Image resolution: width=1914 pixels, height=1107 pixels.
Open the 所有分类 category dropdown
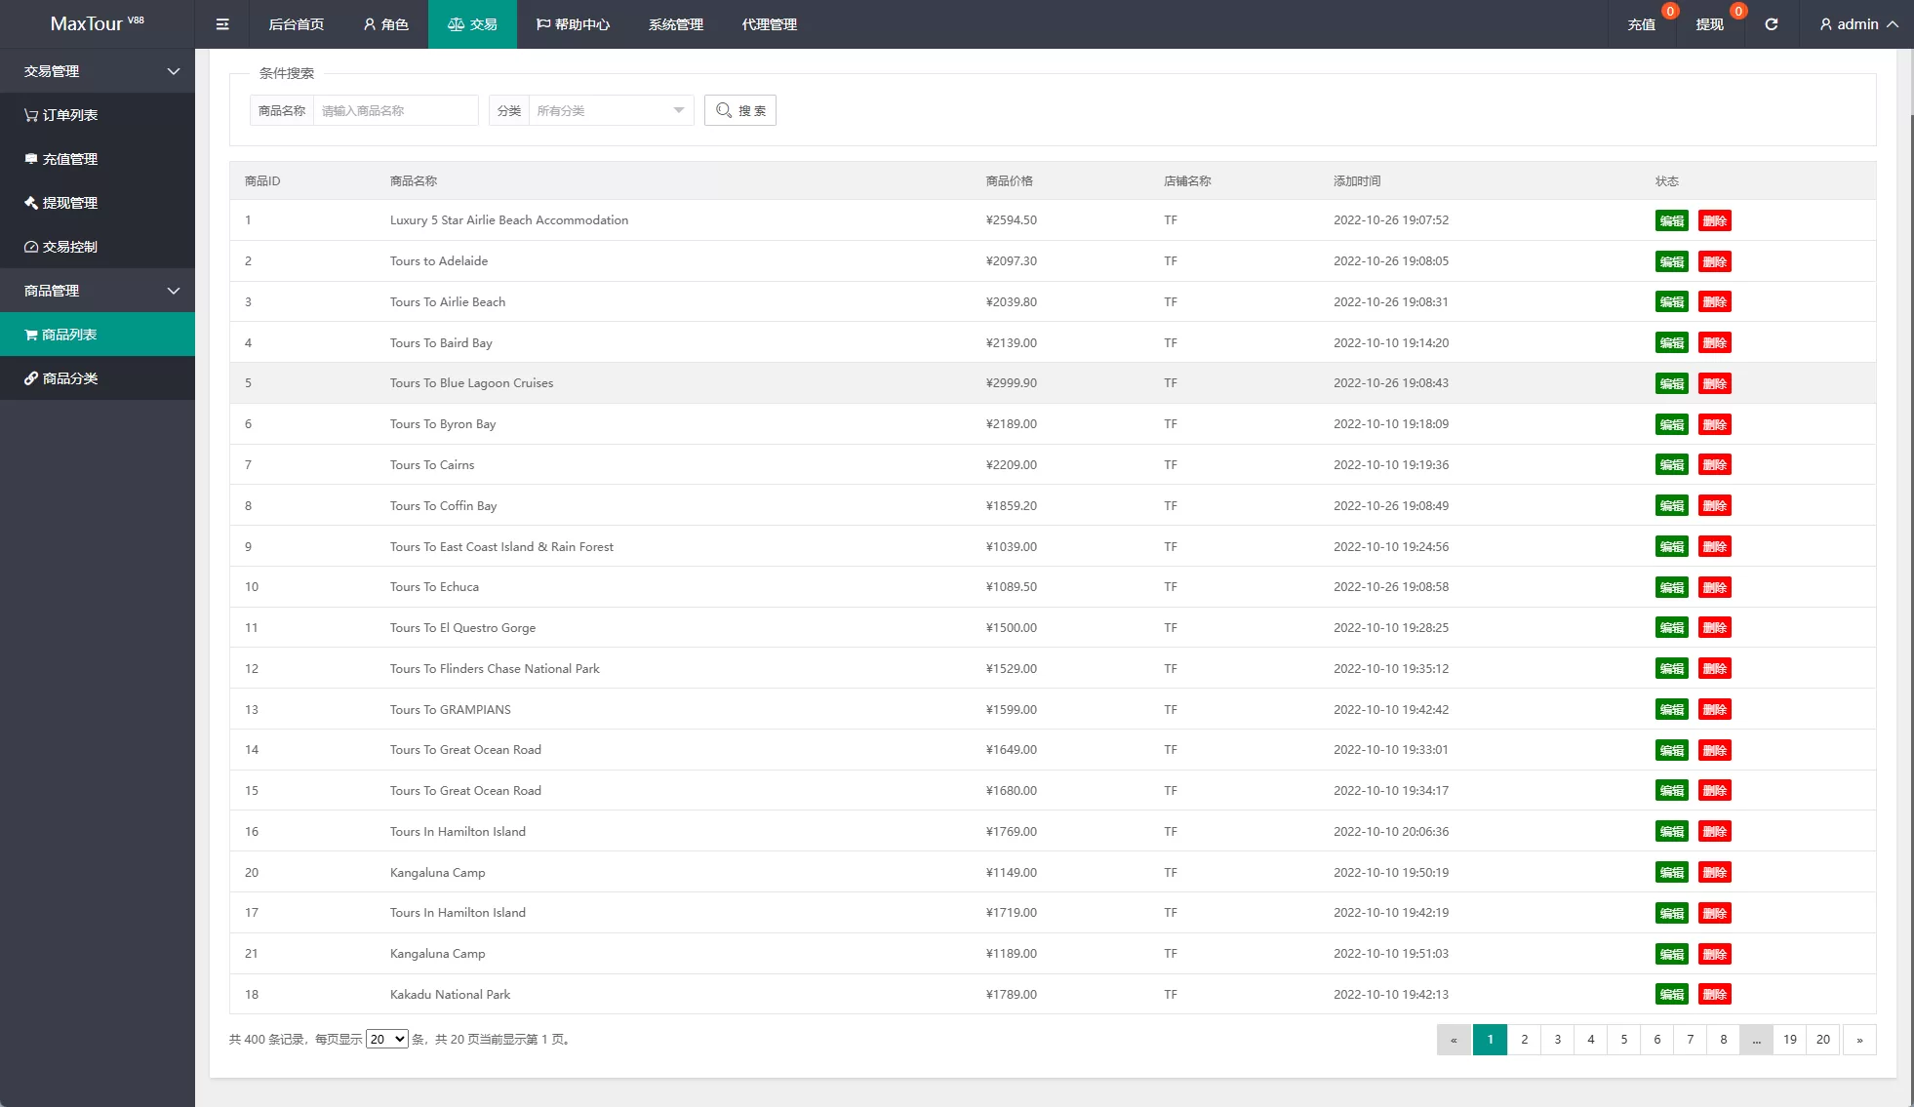(610, 110)
